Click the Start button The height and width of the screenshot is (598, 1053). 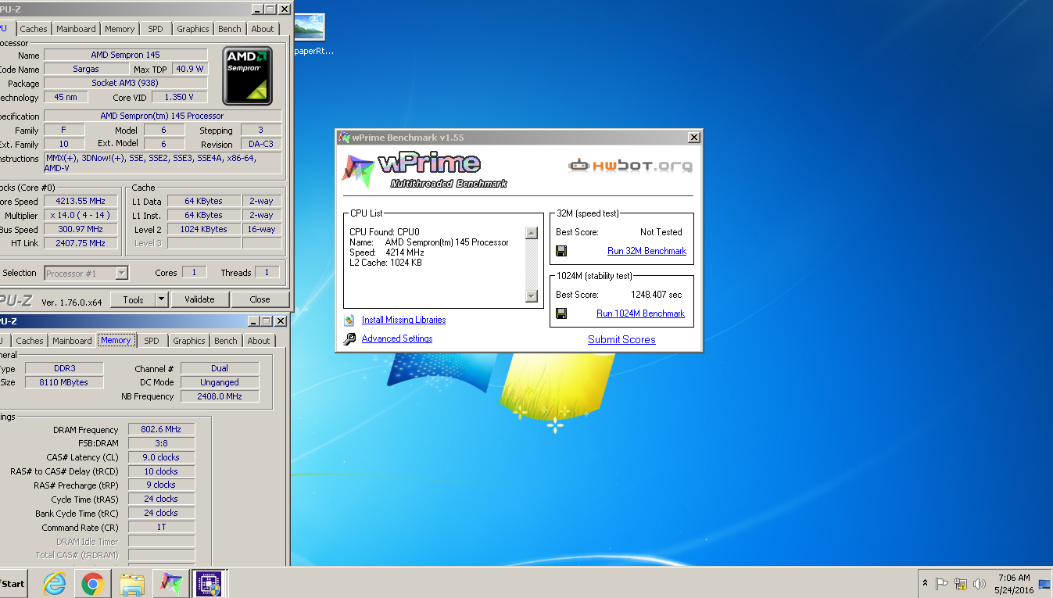pos(13,583)
